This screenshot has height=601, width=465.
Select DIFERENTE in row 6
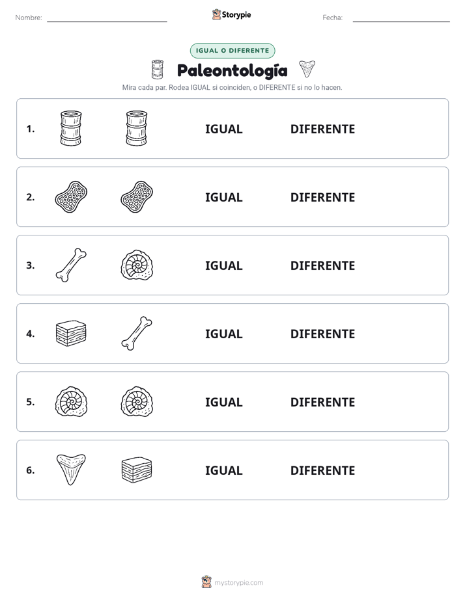[x=322, y=470]
